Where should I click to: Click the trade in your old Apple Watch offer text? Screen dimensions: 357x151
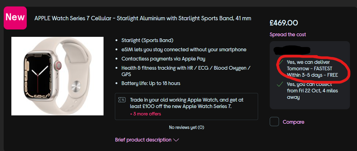click(x=187, y=103)
